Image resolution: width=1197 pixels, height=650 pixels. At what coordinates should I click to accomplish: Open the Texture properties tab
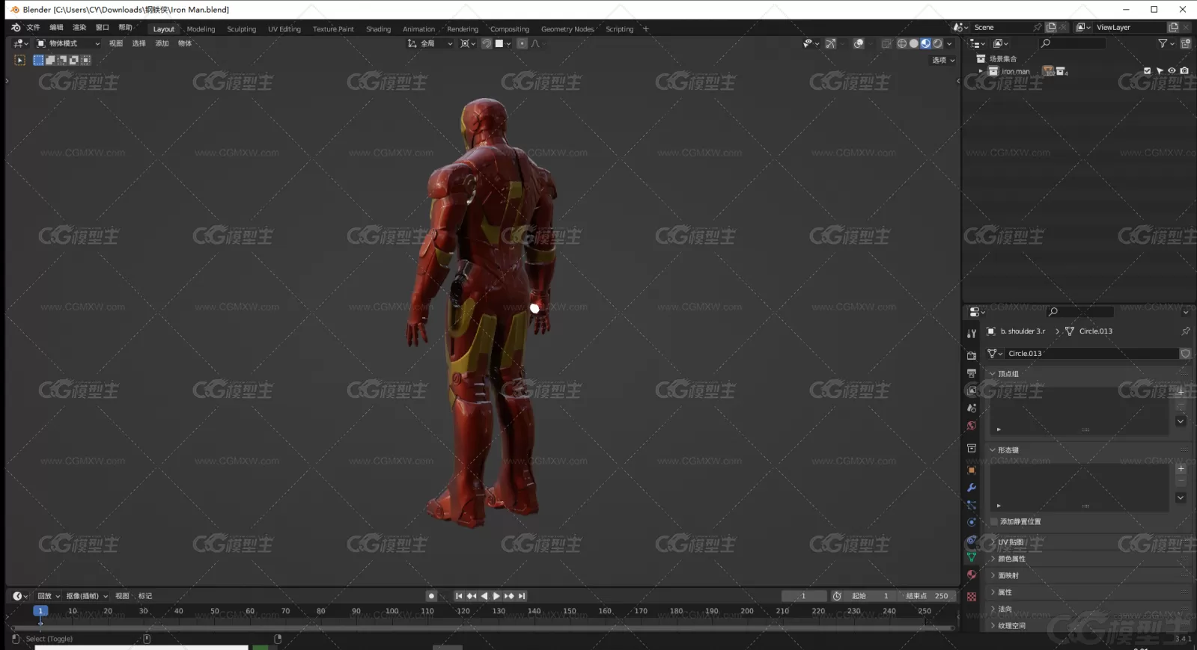pyautogui.click(x=972, y=596)
